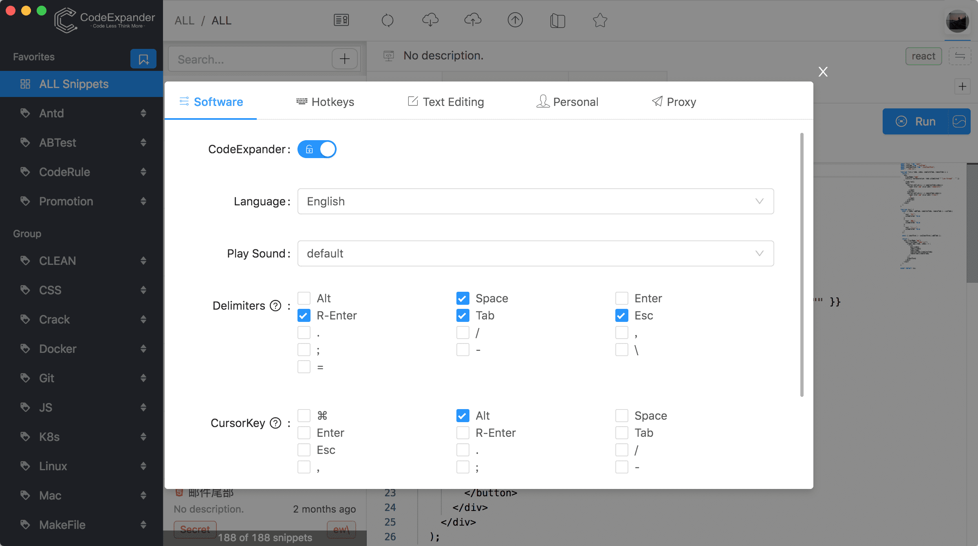Open the CSS group

pos(81,290)
